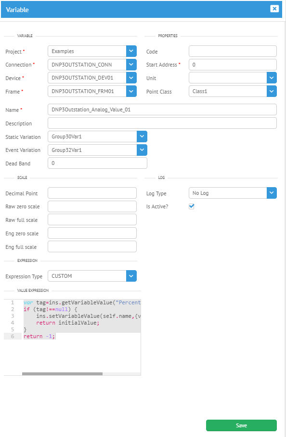Click the code editor horizontal scrollbar
This screenshot has height=437, width=286.
coord(62,374)
